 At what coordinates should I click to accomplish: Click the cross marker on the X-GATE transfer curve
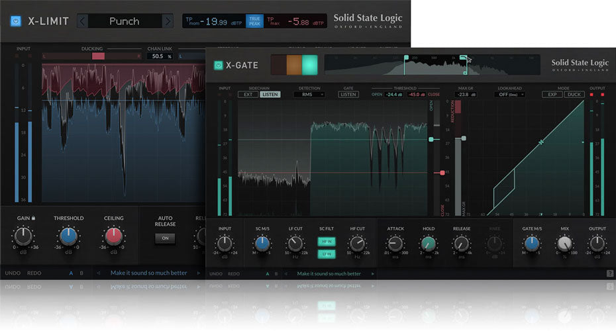click(x=541, y=142)
